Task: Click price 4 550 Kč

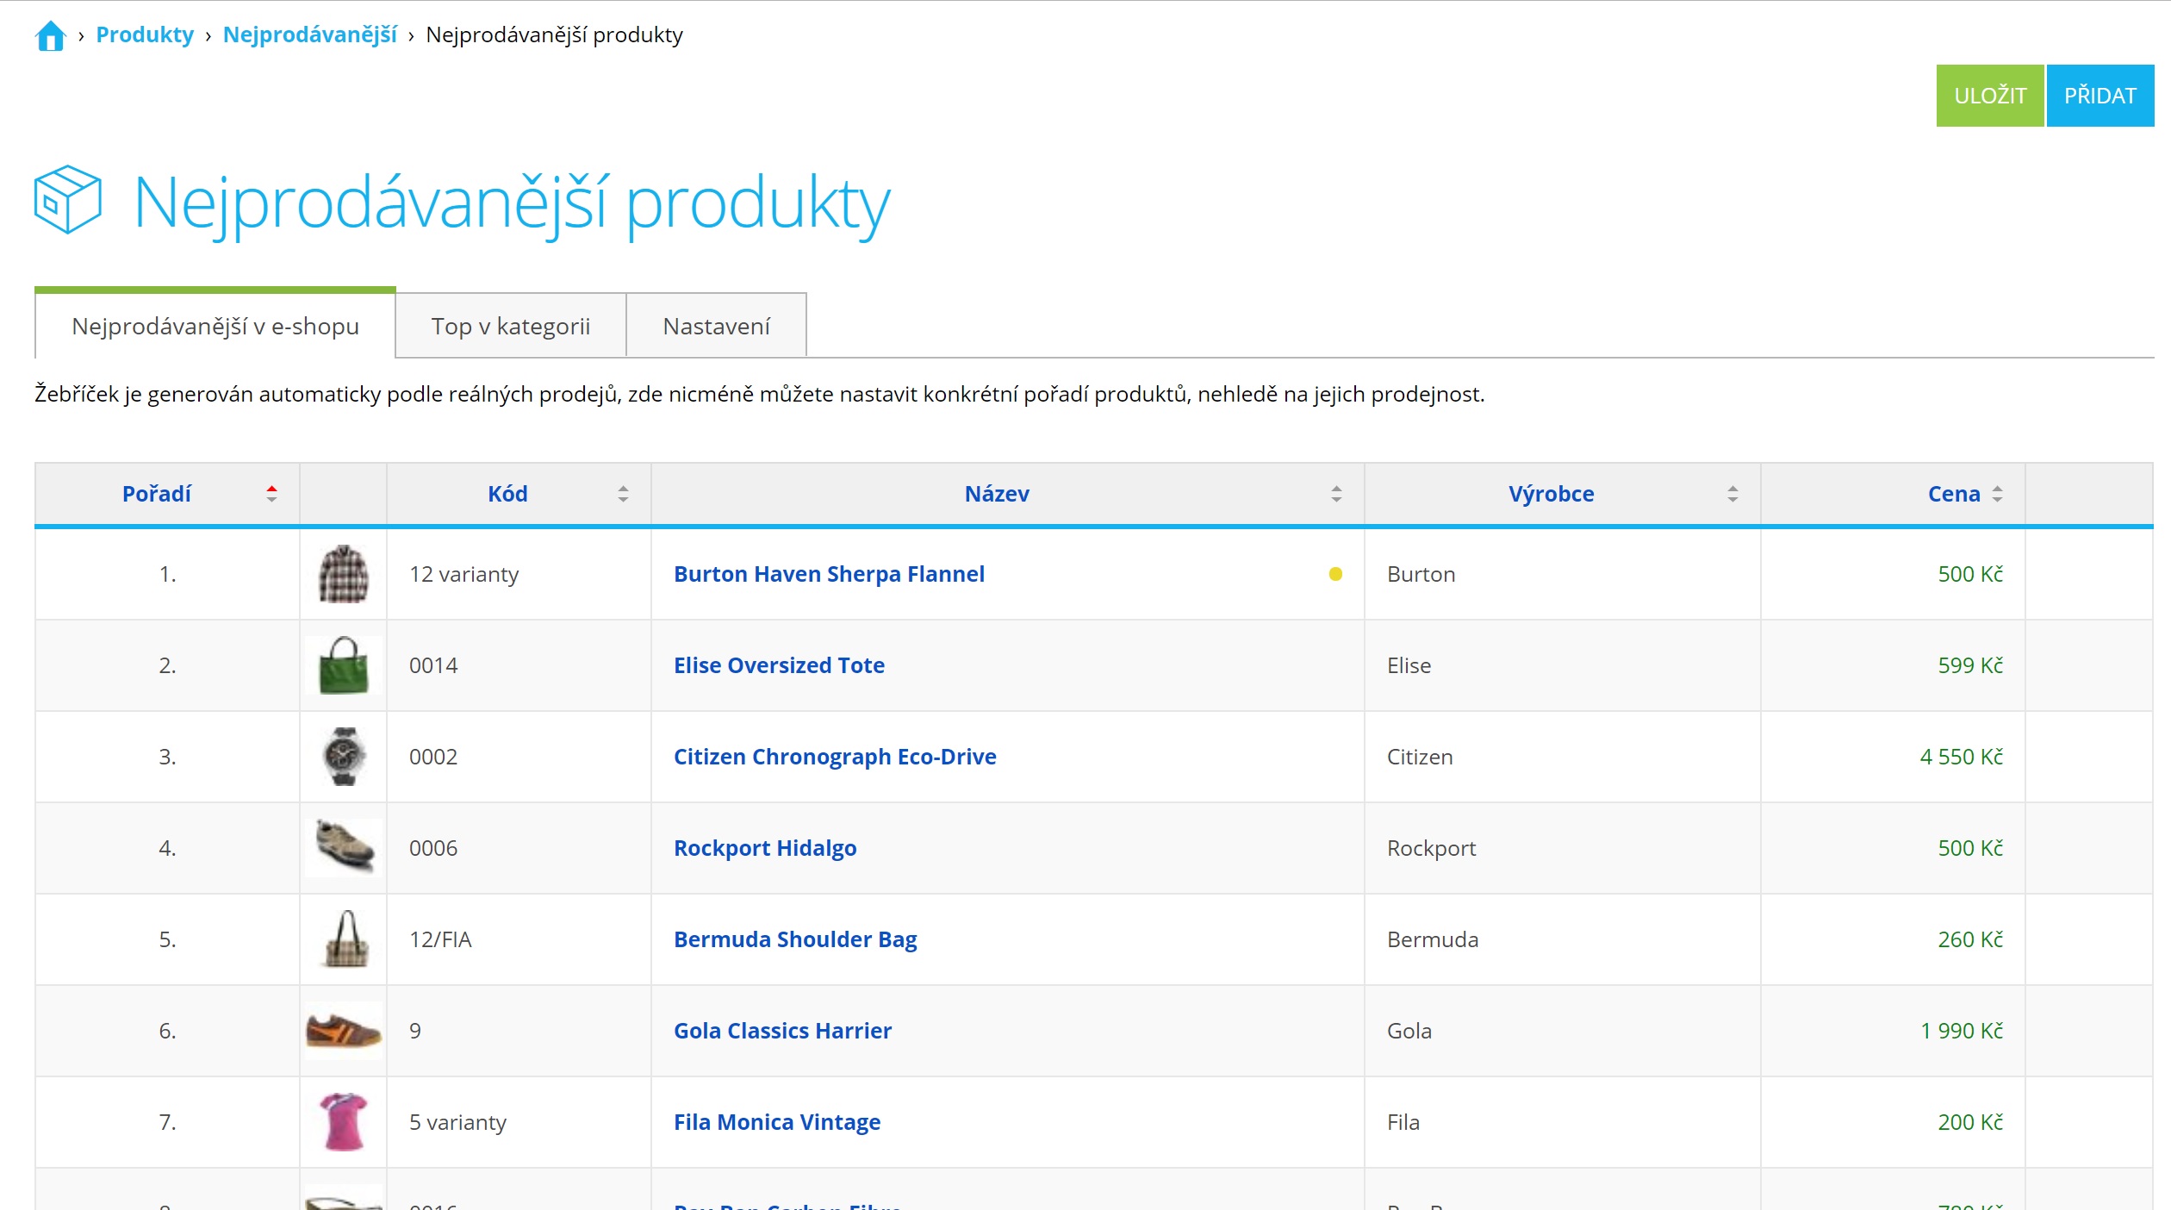Action: tap(1961, 757)
